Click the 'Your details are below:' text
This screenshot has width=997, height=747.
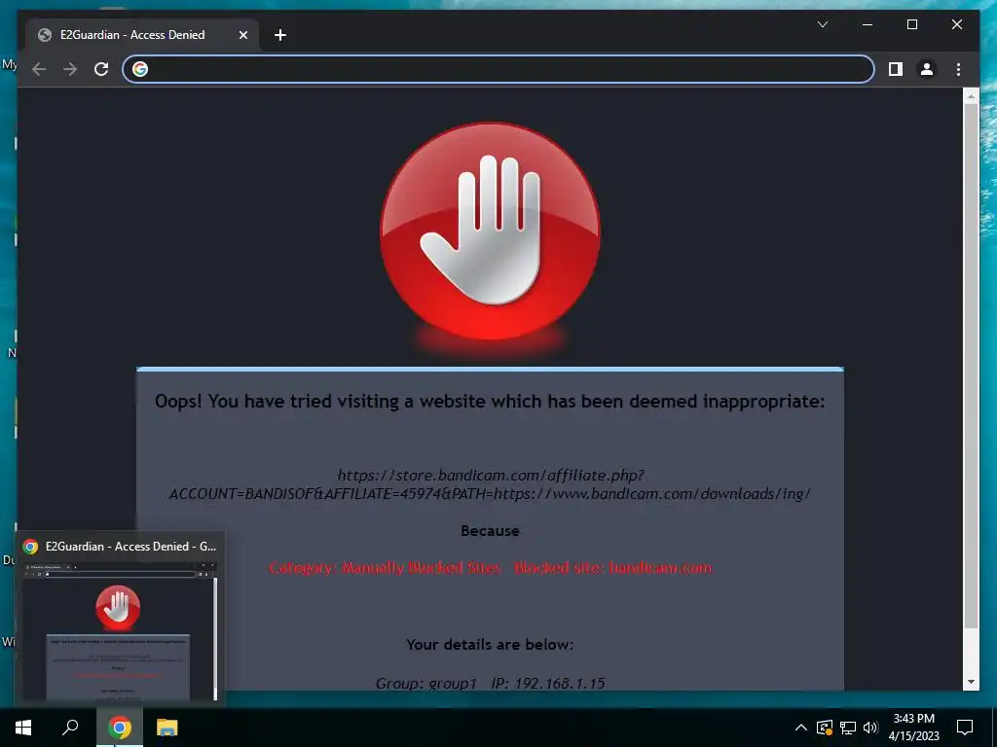coord(491,645)
